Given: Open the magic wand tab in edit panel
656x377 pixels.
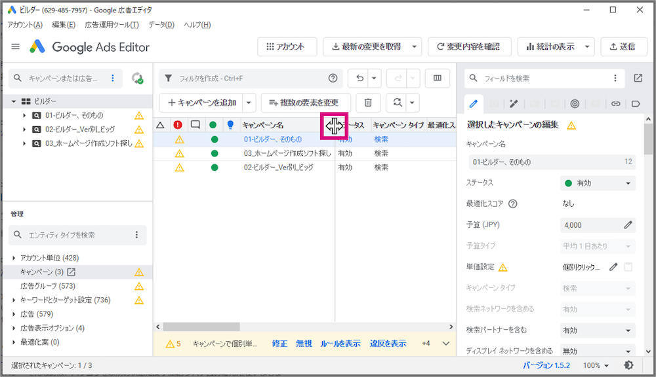Looking at the screenshot, I should [x=514, y=103].
